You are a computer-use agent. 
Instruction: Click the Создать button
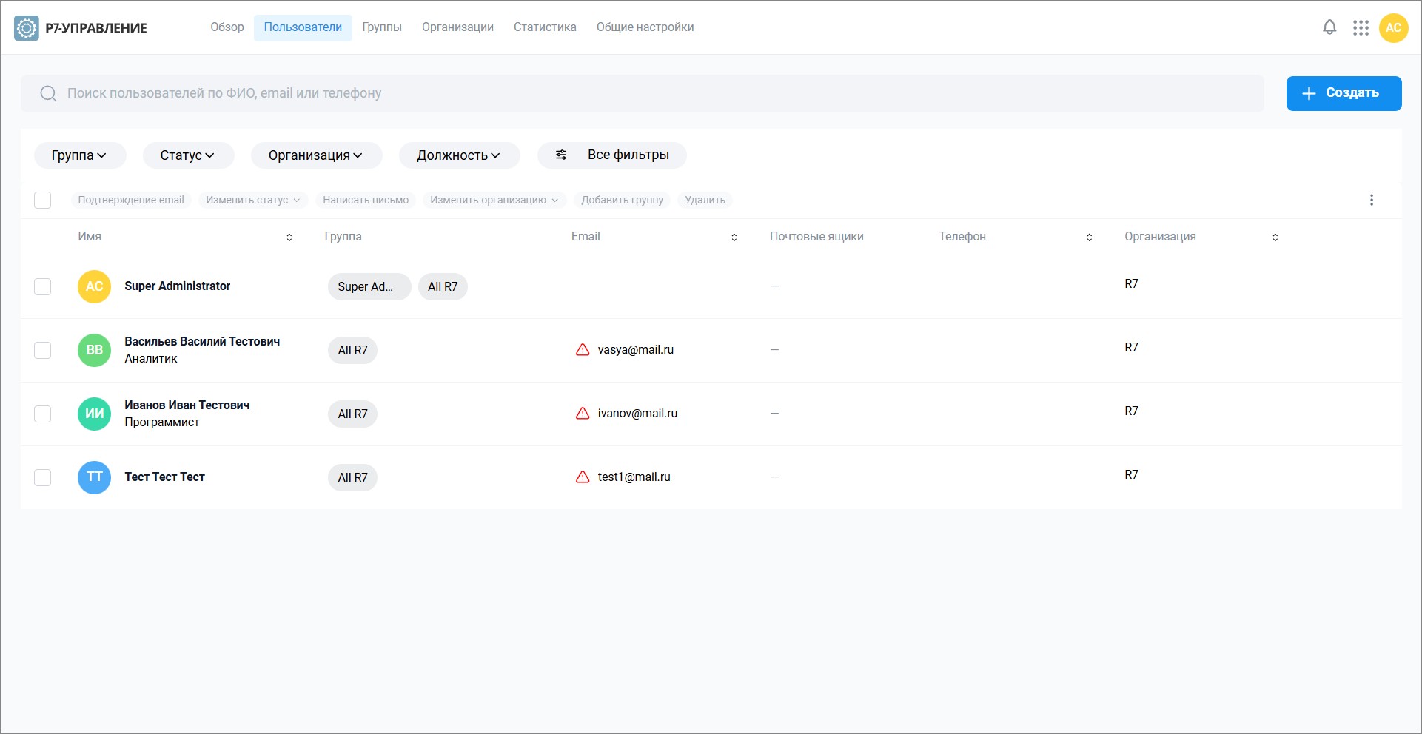1344,93
